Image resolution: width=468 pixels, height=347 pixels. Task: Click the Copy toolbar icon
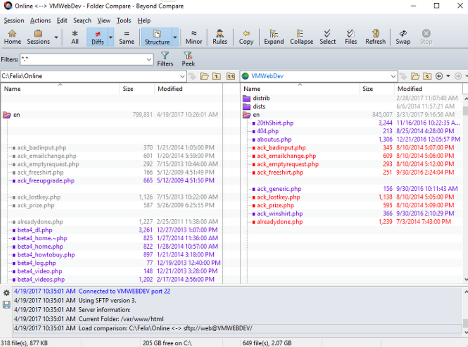tap(246, 37)
